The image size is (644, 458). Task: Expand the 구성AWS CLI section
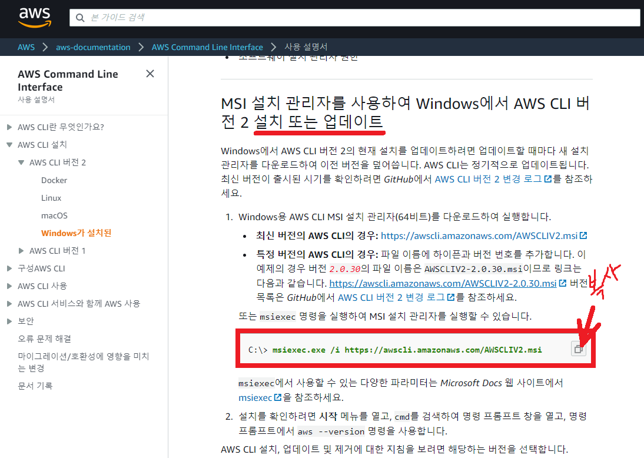coord(9,268)
